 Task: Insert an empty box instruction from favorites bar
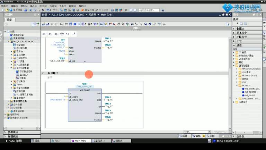click(62, 34)
